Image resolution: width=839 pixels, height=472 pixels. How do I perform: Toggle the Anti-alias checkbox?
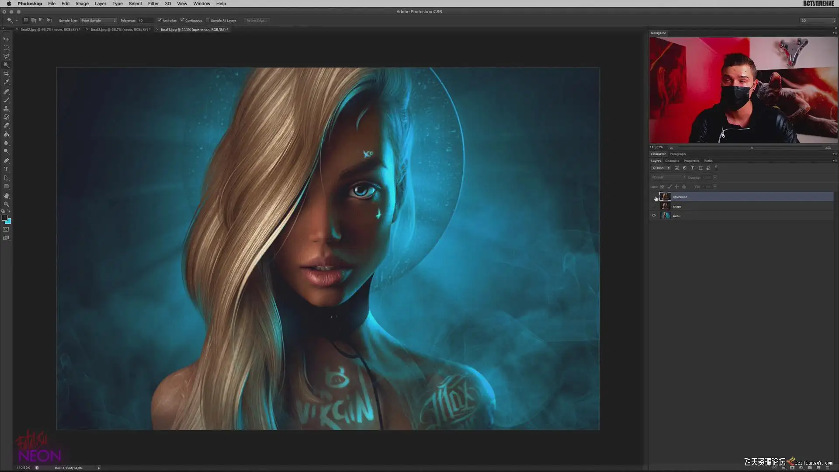[159, 20]
